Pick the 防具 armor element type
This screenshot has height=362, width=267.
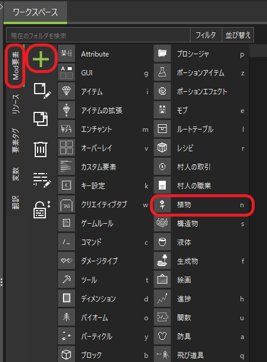pyautogui.click(x=201, y=336)
